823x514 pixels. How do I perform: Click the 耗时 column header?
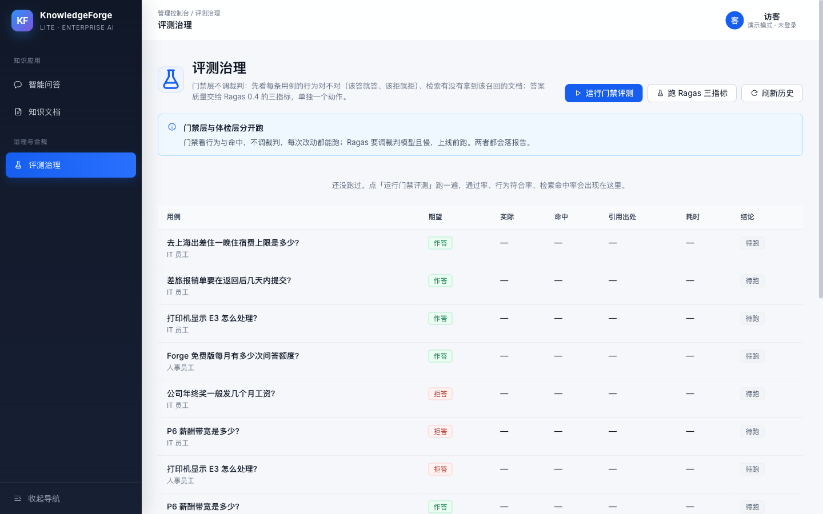point(693,217)
